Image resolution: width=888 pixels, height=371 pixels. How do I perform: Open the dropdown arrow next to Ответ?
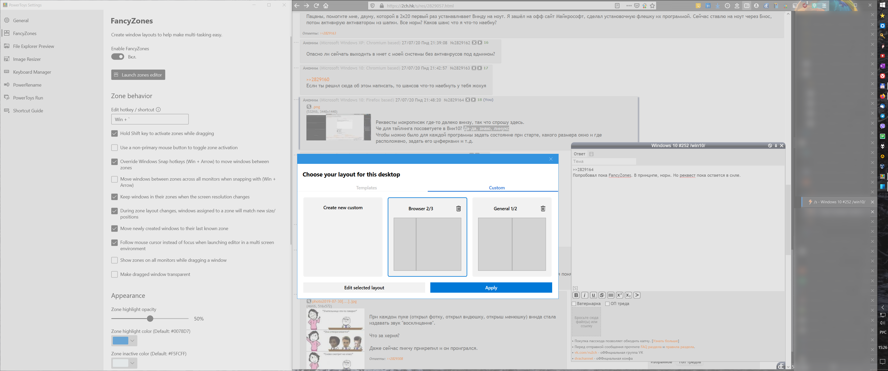(x=591, y=154)
